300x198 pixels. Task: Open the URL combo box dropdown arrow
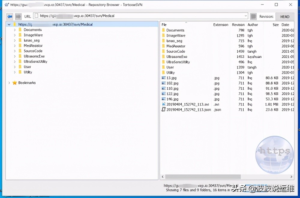click(x=246, y=16)
